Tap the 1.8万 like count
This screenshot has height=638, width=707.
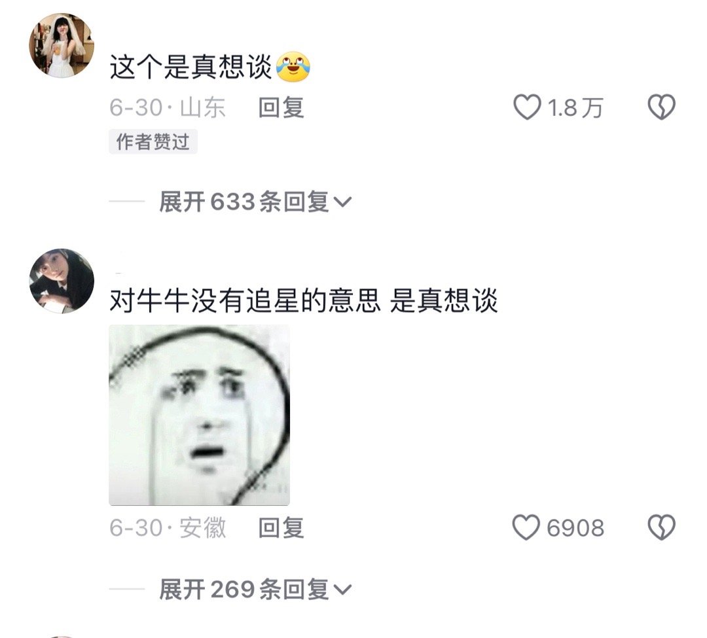click(575, 108)
